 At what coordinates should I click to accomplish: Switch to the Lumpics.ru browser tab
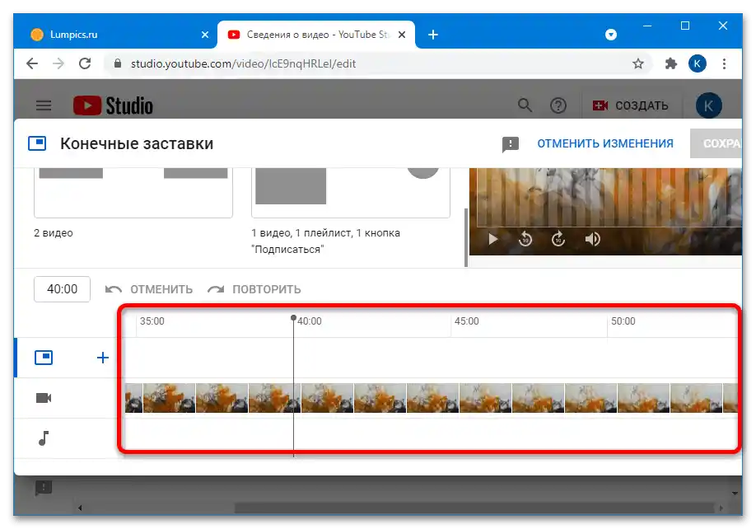(107, 34)
